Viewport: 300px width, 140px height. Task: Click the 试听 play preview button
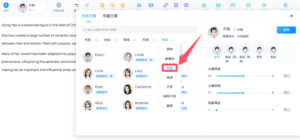[6, 5]
